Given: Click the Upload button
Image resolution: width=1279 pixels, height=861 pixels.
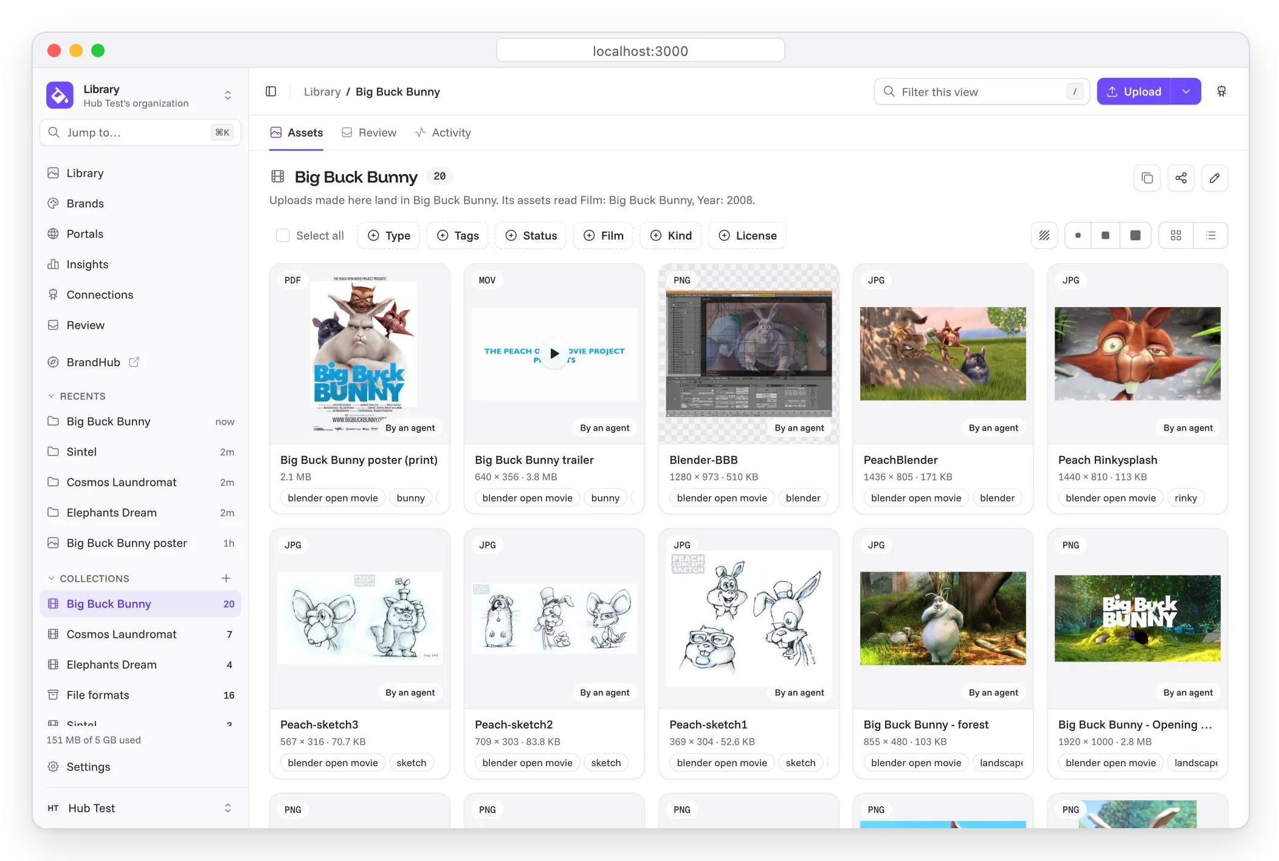Looking at the screenshot, I should pyautogui.click(x=1134, y=91).
